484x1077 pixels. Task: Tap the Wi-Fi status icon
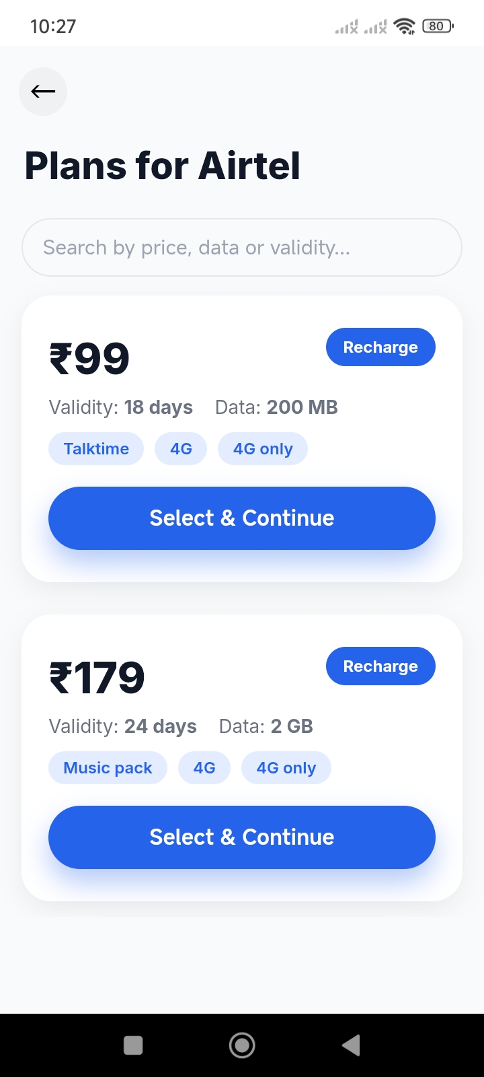(404, 26)
